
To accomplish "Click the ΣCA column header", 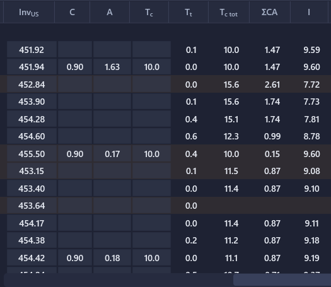I will pyautogui.click(x=270, y=12).
